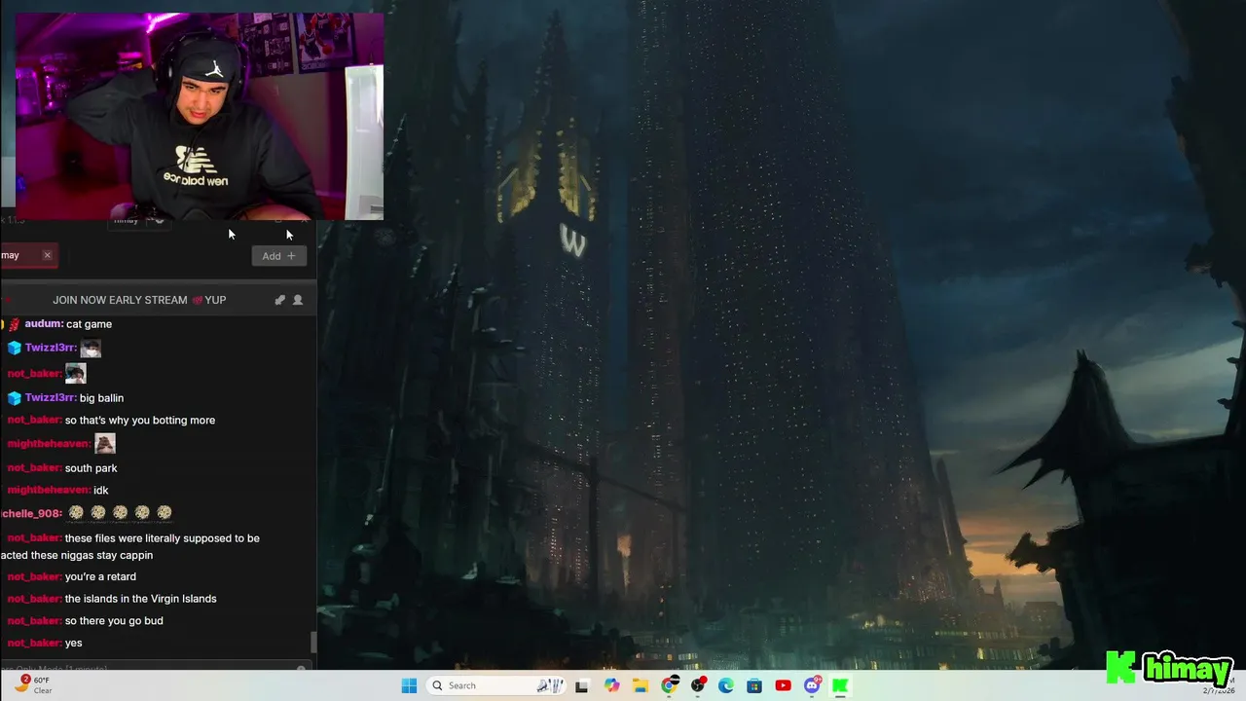Click the webcam overlay in the top-left
This screenshot has height=701, width=1246.
200,117
